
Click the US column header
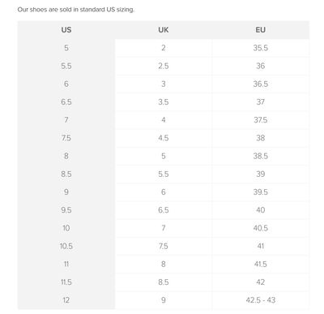[66, 30]
